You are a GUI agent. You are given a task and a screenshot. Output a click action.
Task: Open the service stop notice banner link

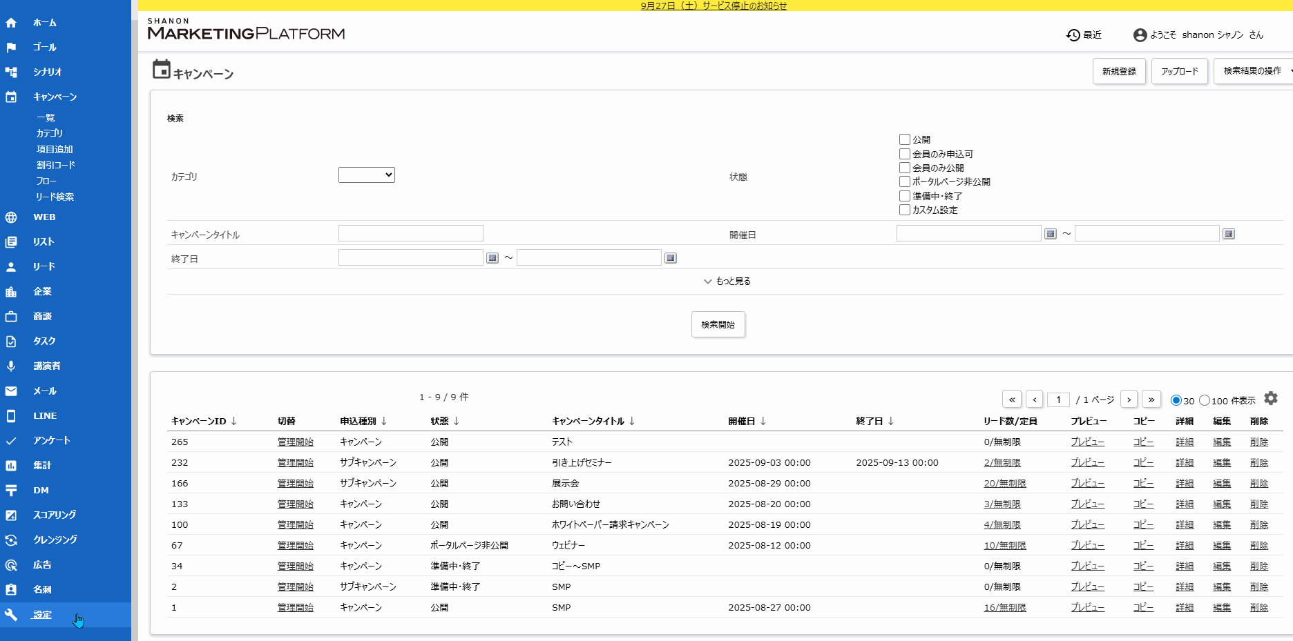[x=714, y=6]
